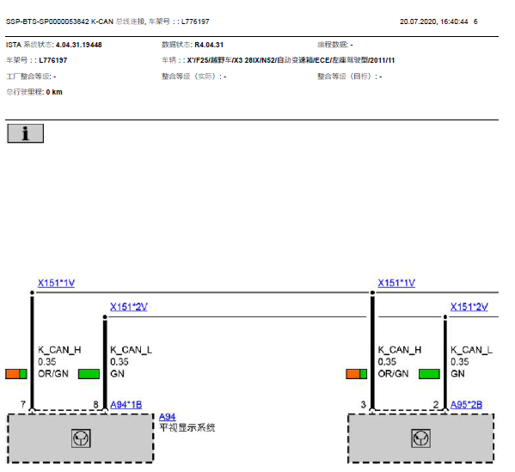Image resolution: width=515 pixels, height=472 pixels.
Task: Select the K_CAN_L label above A95 pin 2
Action: tap(471, 350)
